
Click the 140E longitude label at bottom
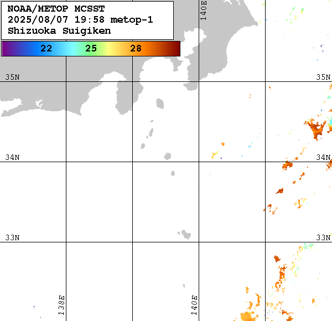(194, 305)
